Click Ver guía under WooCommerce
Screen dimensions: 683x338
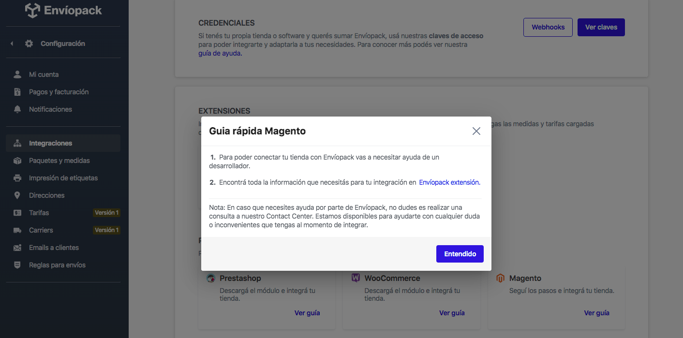point(452,313)
